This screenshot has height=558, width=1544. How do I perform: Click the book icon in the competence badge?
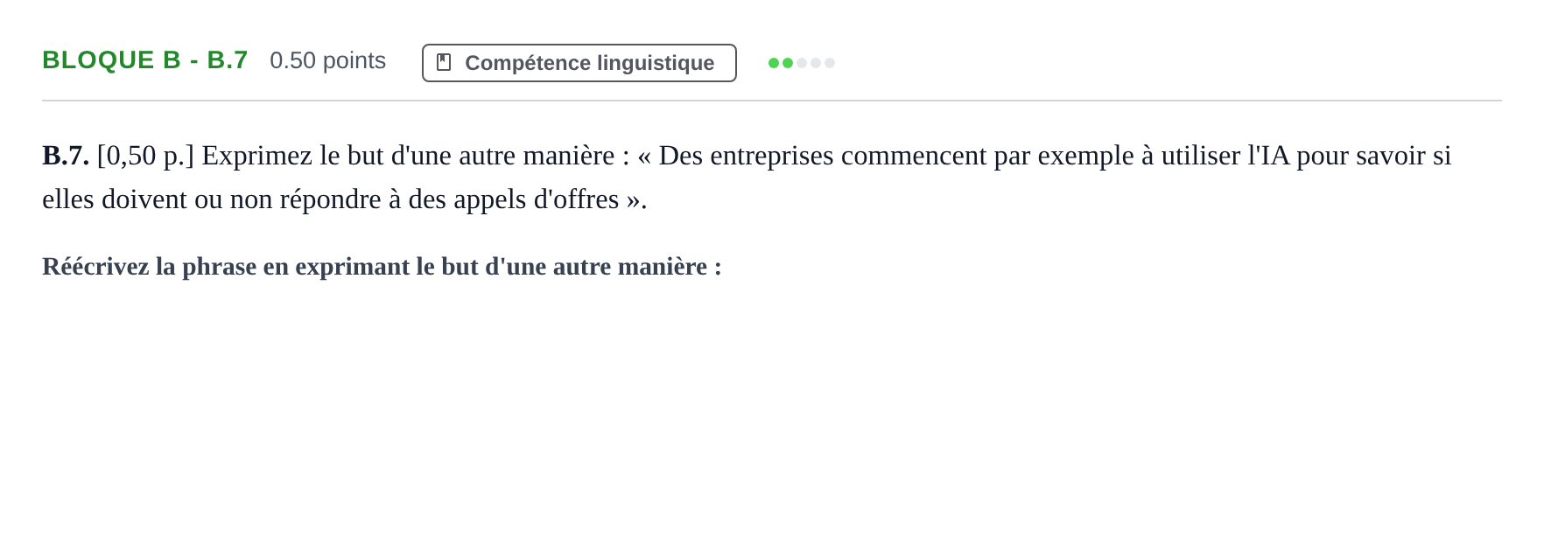coord(444,62)
